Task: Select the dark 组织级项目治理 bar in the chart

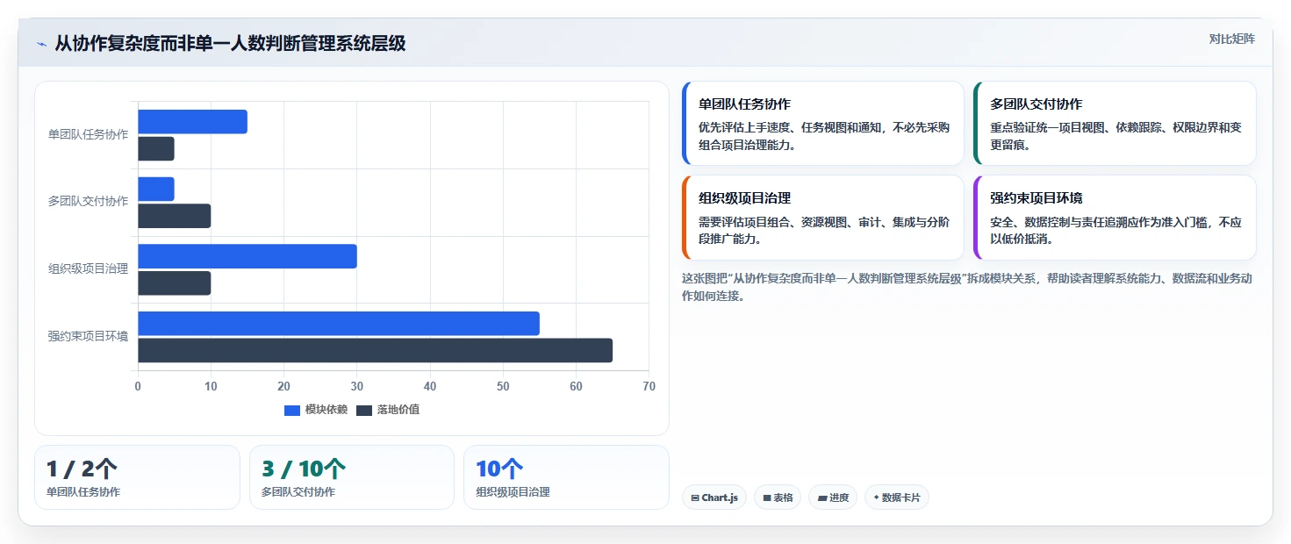Action: [174, 283]
